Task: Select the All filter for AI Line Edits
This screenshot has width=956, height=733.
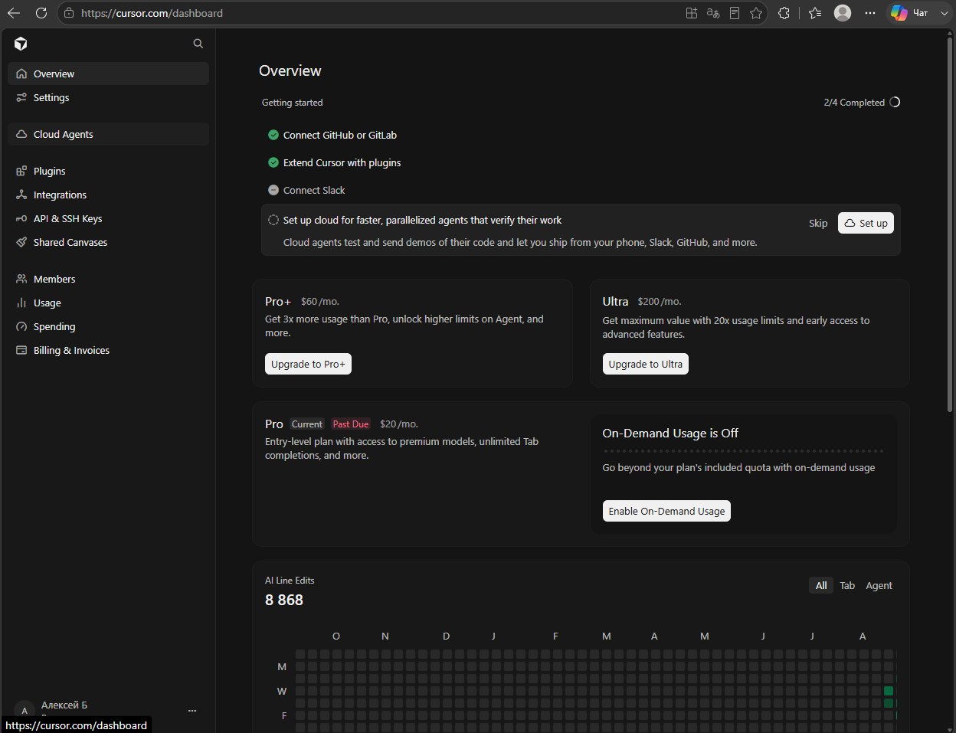Action: click(x=821, y=585)
